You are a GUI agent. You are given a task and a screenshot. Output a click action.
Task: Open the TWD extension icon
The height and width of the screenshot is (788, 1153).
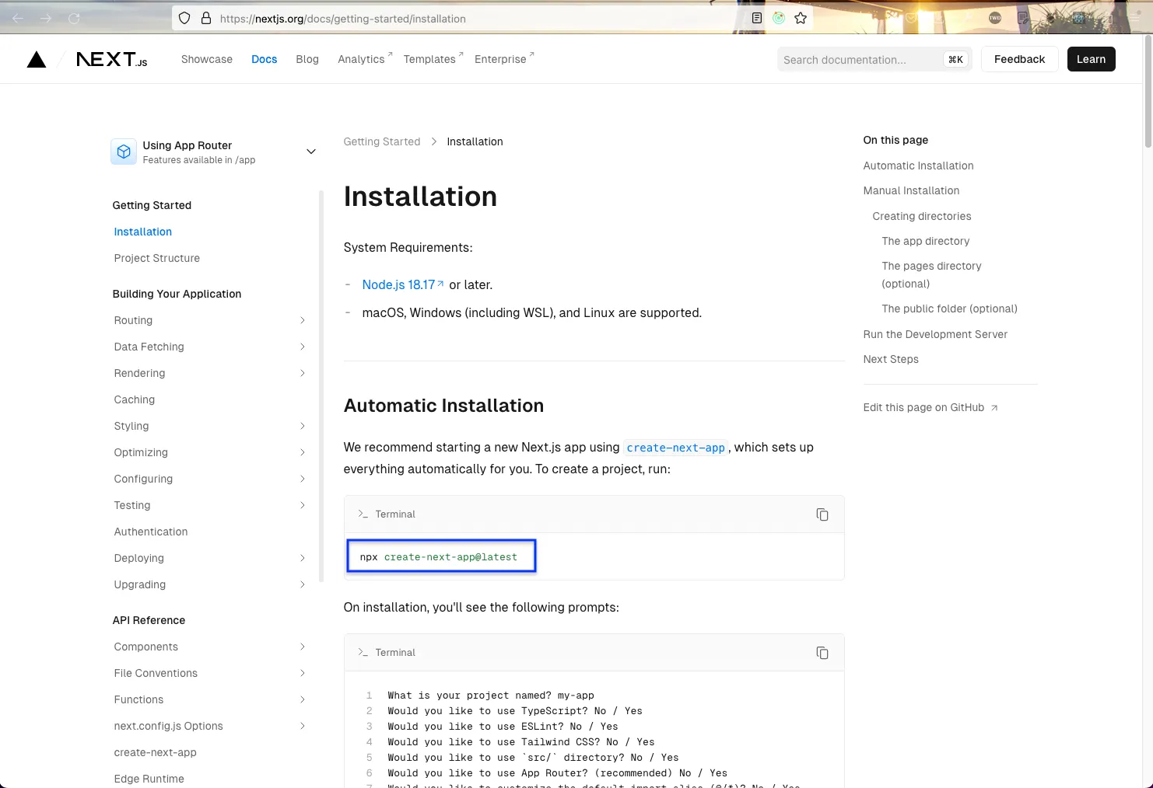(x=995, y=18)
